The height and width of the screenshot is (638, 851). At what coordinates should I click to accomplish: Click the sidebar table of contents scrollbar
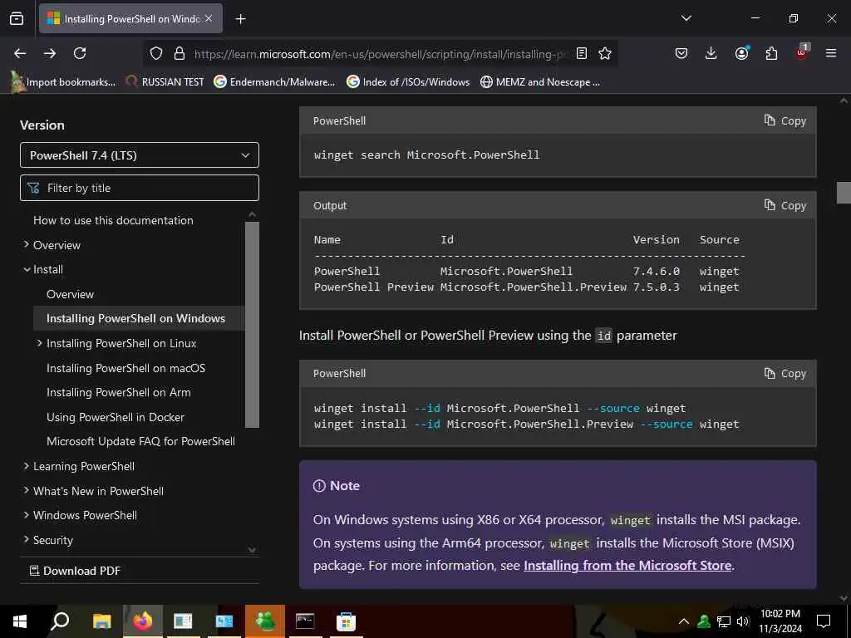pos(252,325)
